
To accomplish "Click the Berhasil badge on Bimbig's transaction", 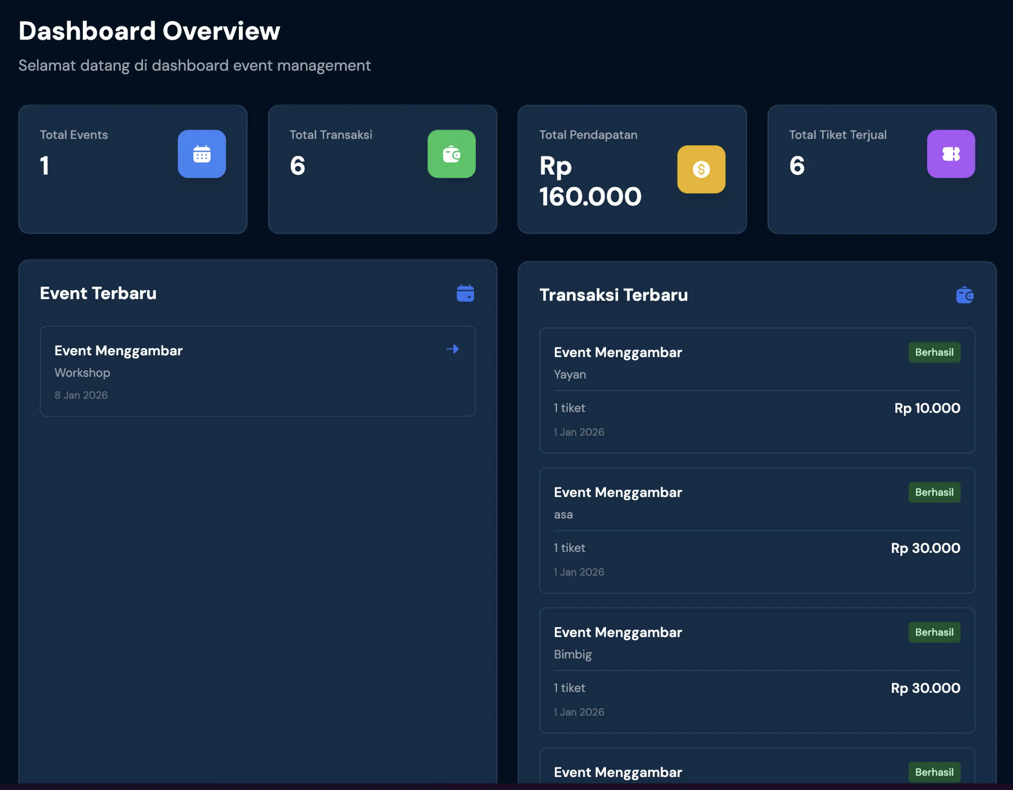I will (x=934, y=632).
